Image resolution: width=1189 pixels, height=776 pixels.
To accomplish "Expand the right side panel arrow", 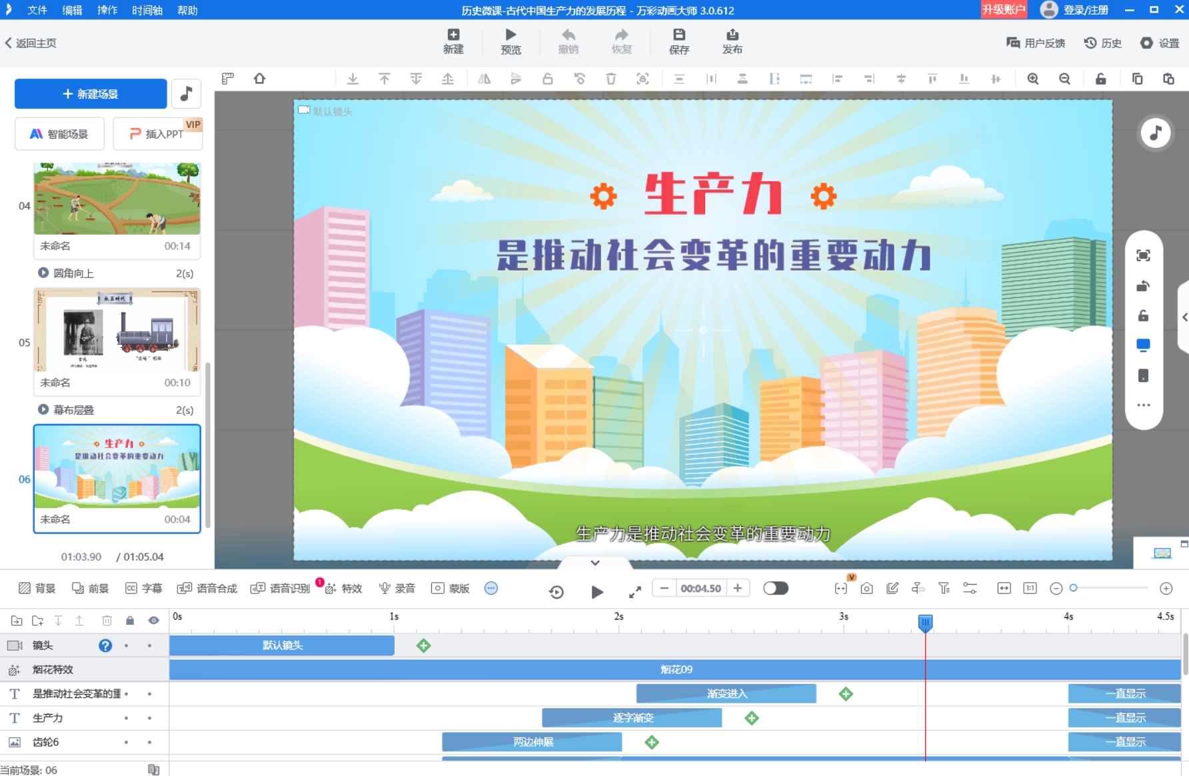I will (1184, 317).
